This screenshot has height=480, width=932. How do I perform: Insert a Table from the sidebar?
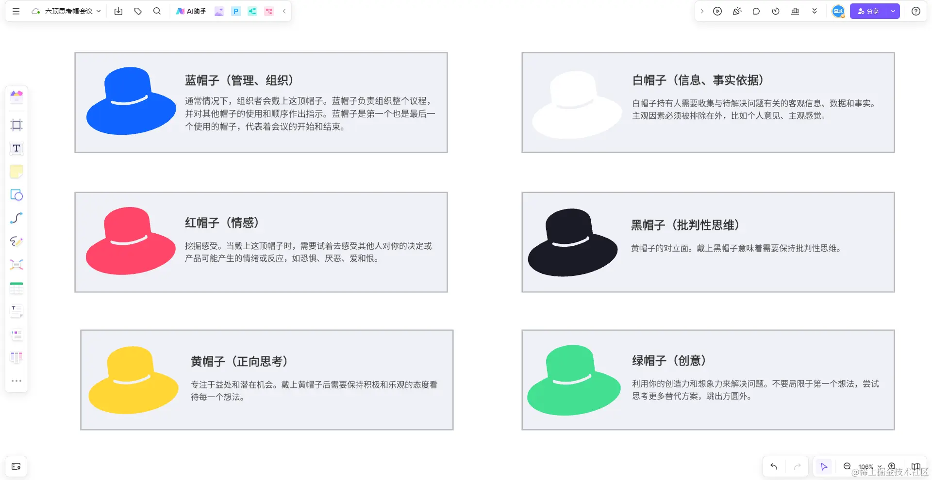pyautogui.click(x=16, y=288)
